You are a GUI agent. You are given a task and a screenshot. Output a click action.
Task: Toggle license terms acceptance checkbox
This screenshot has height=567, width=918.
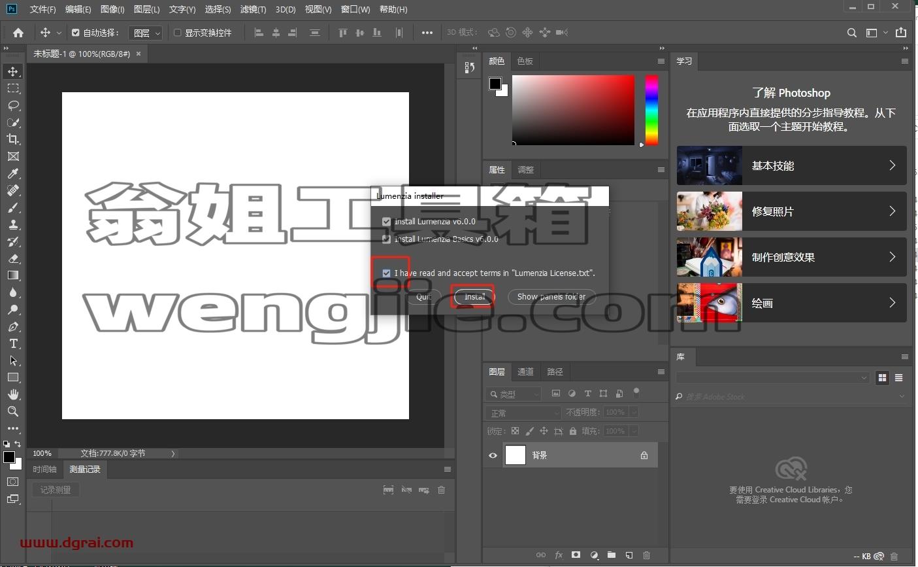[x=387, y=273]
